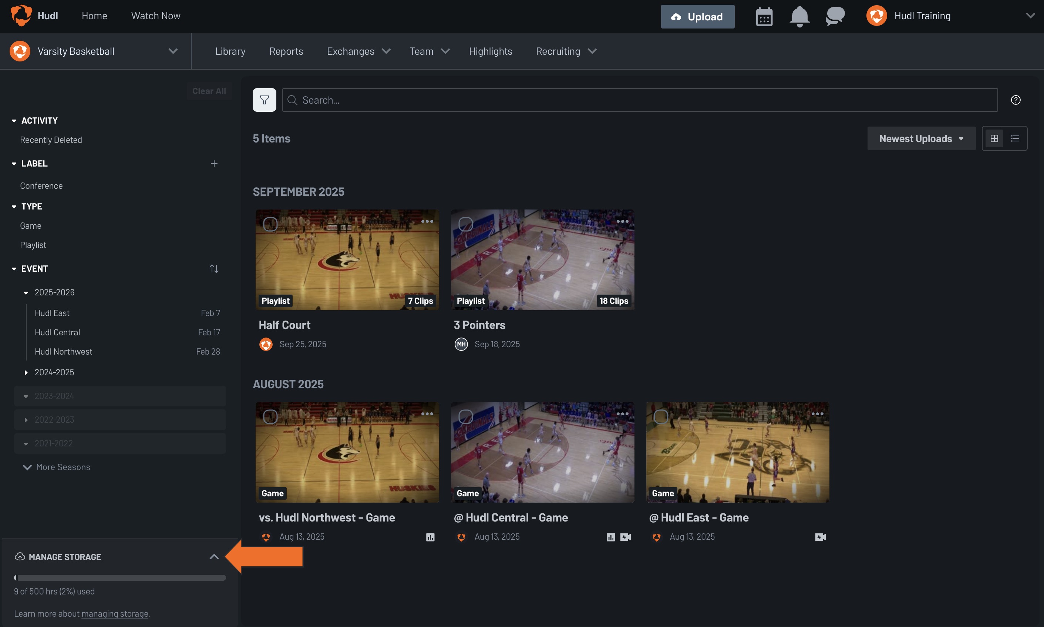Check the @ Hudl Central game checkbox
Image resolution: width=1044 pixels, height=627 pixels.
[x=465, y=417]
